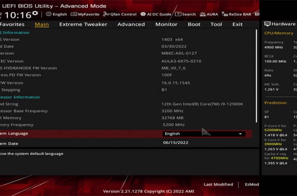This screenshot has width=297, height=196.
Task: Open AURA lighting settings
Action: click(x=209, y=14)
